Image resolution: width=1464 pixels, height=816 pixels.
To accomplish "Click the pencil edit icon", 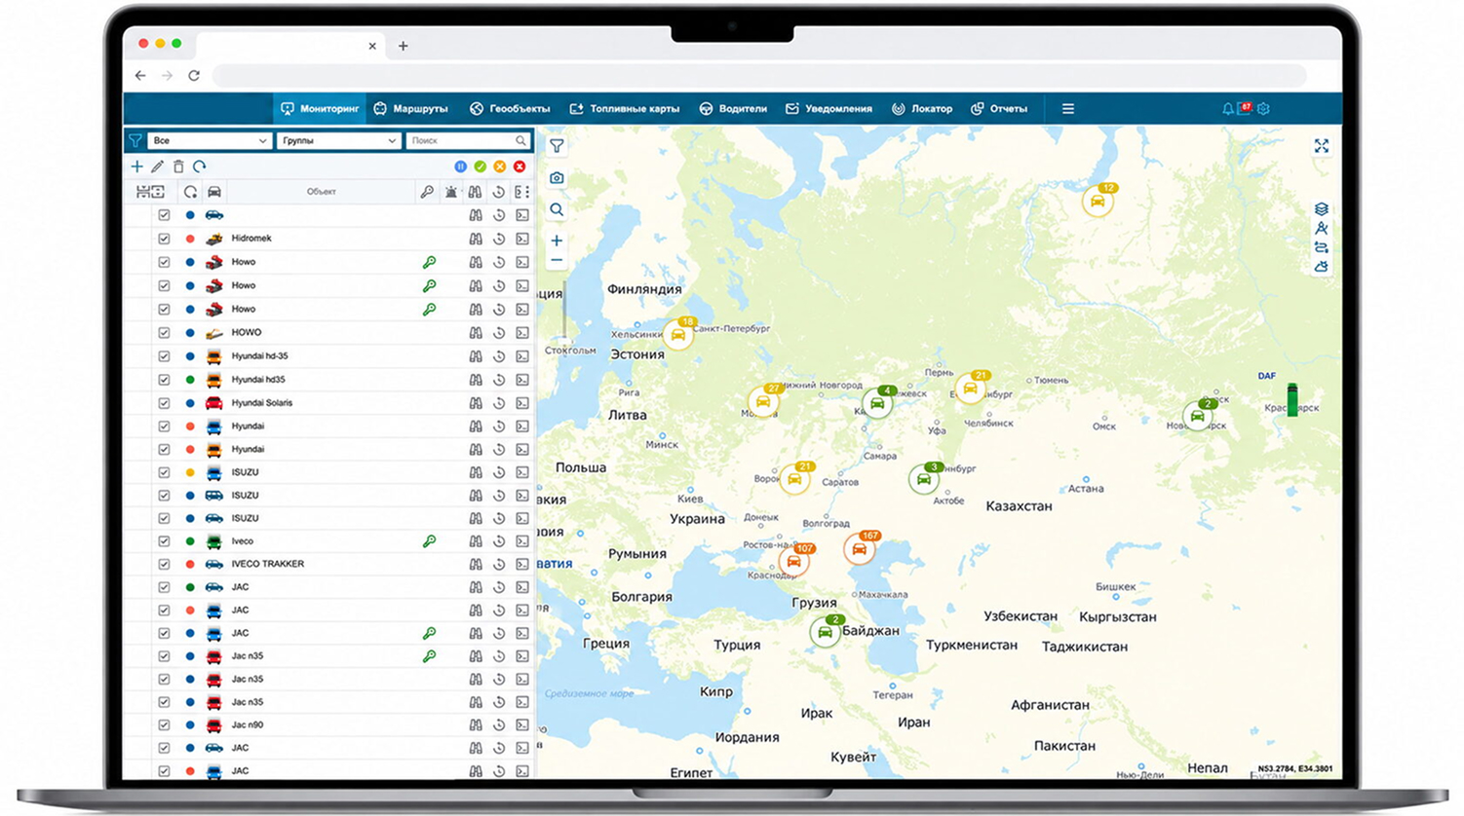I will pyautogui.click(x=157, y=167).
